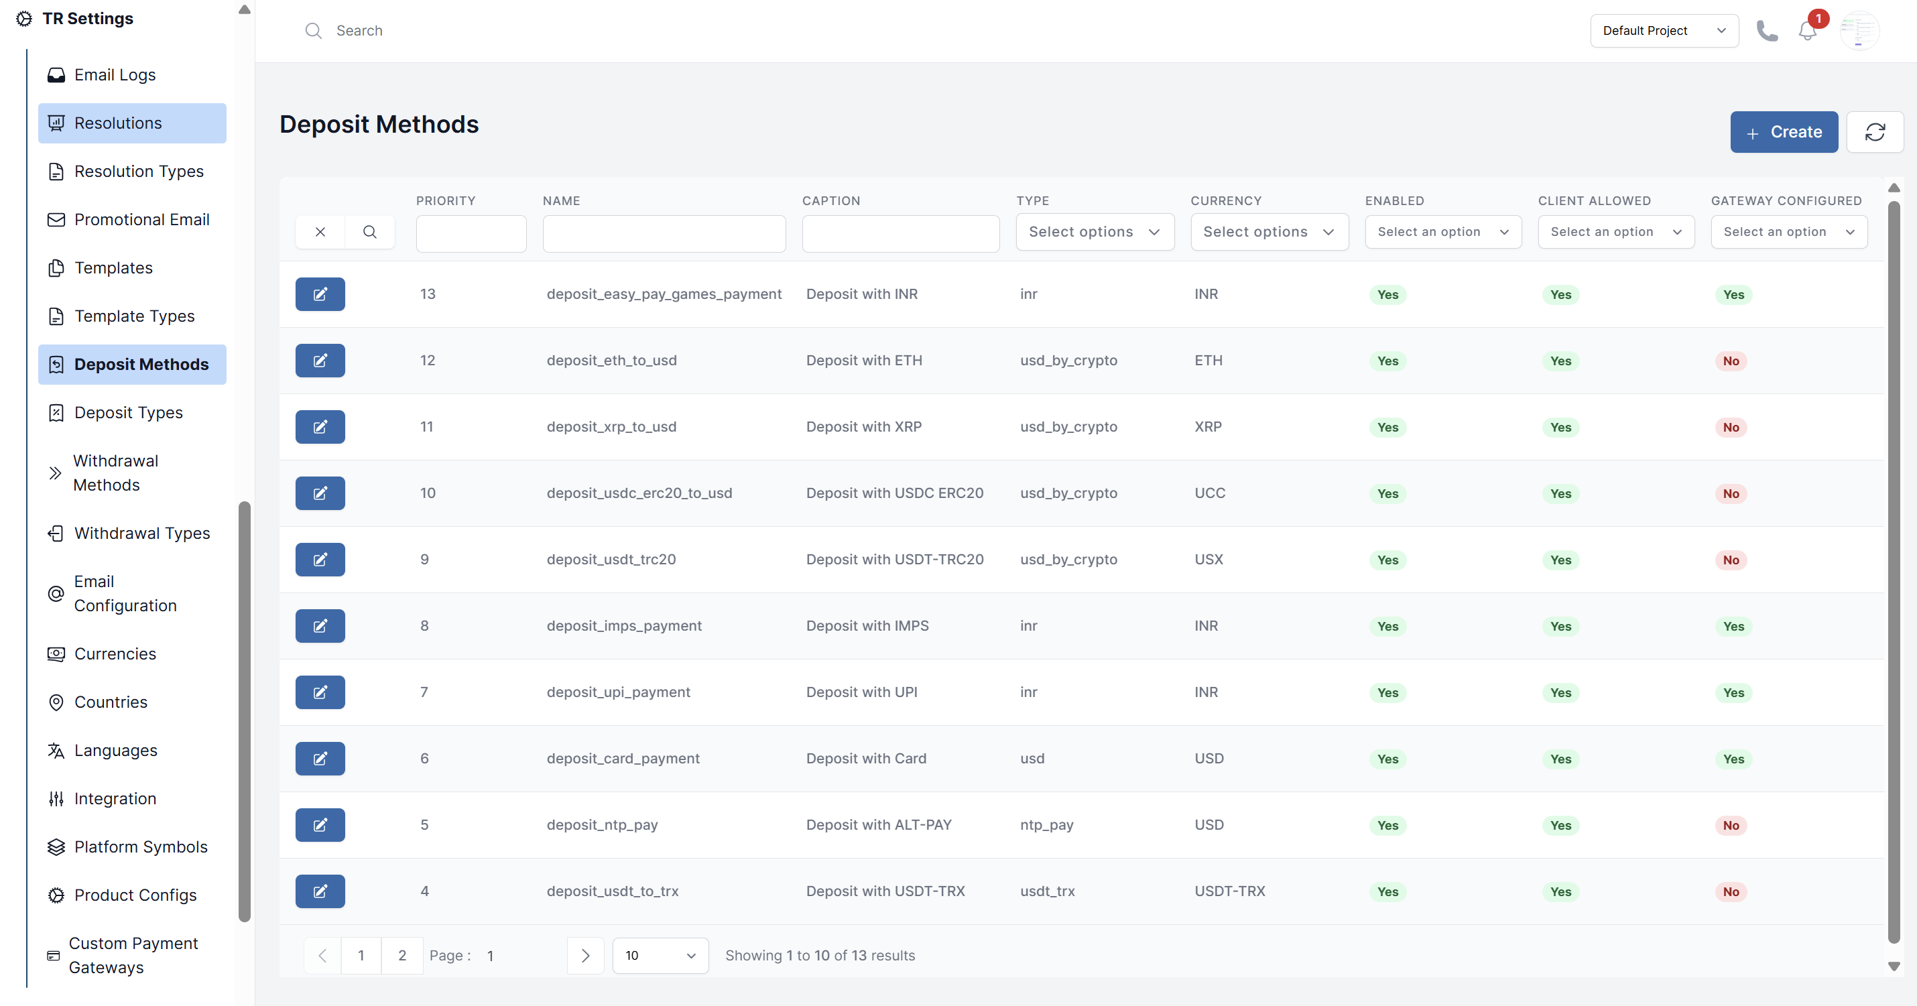Open the Enabled filter dropdown
The height and width of the screenshot is (1006, 1917).
(1443, 231)
